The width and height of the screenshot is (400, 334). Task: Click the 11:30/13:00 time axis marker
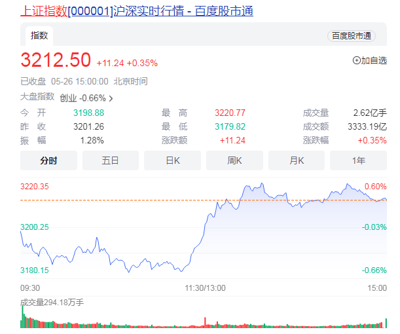(204, 288)
